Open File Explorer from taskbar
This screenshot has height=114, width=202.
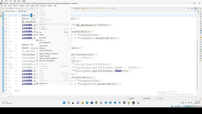(83, 103)
